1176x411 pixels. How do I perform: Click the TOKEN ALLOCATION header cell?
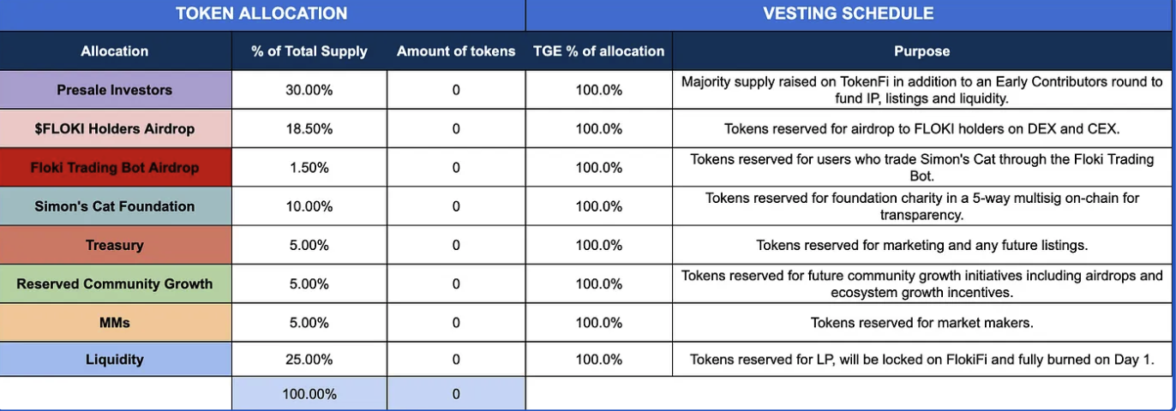tap(261, 14)
